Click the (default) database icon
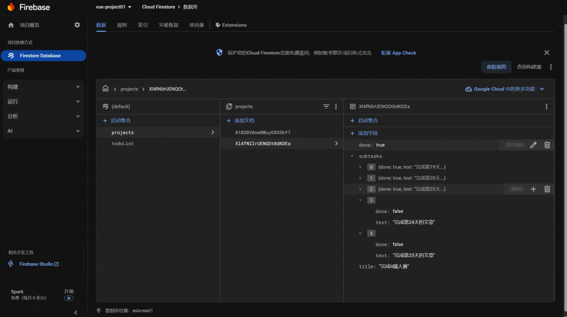 click(105, 106)
